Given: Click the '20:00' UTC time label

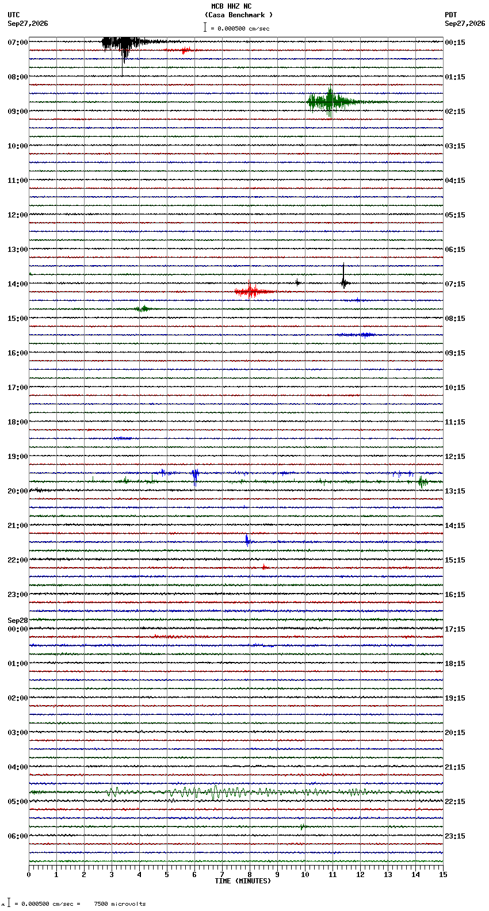Looking at the screenshot, I should pos(18,491).
